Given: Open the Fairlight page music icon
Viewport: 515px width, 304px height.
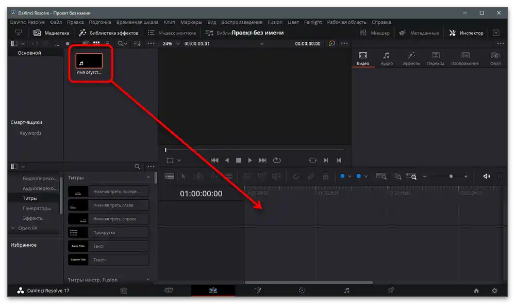Looking at the screenshot, I should (346, 290).
